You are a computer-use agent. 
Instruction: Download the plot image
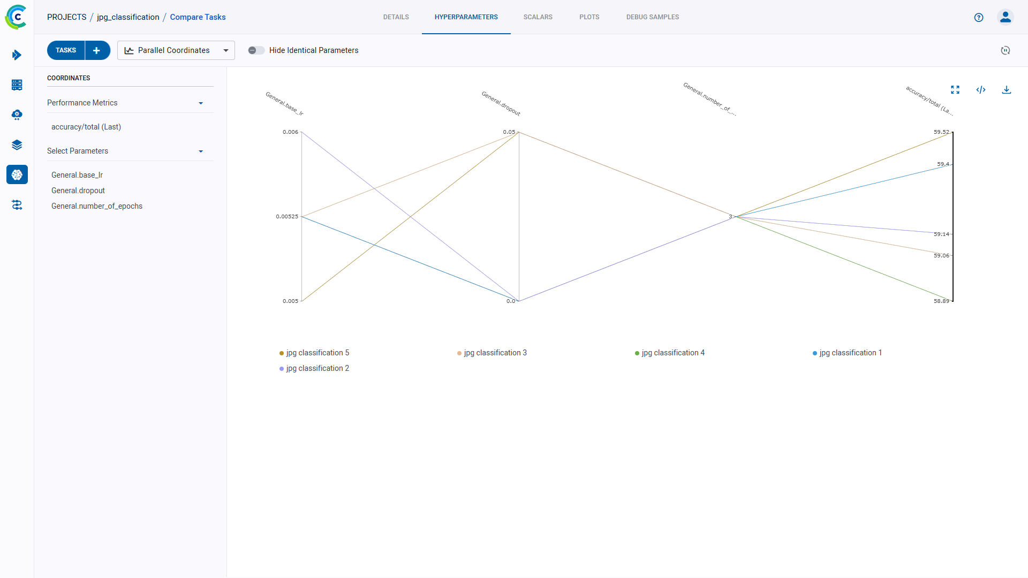pyautogui.click(x=1007, y=90)
